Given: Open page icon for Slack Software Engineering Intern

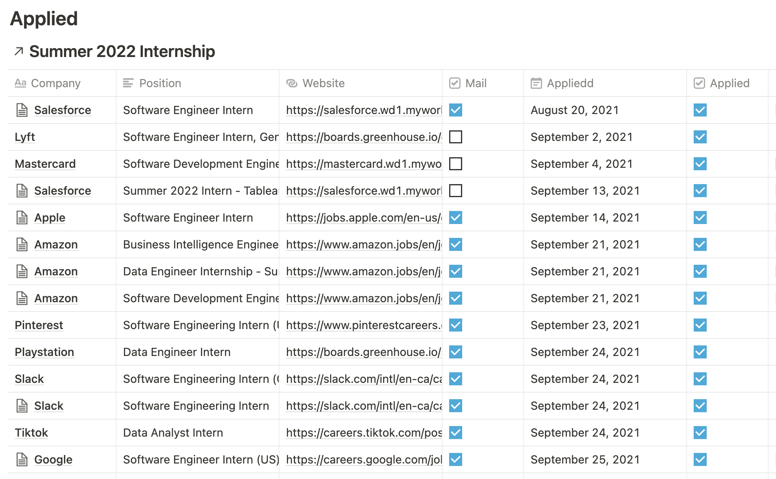Looking at the screenshot, I should coord(22,406).
